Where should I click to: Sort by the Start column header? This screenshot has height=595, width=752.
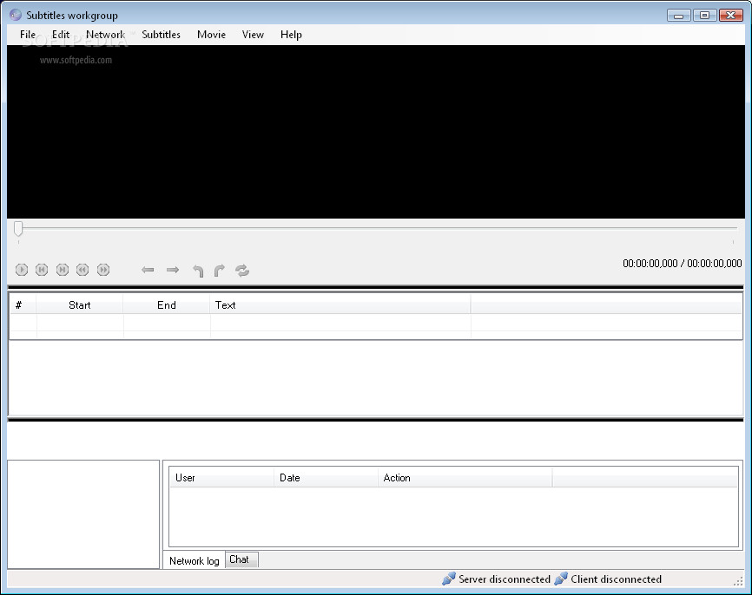[x=80, y=304]
